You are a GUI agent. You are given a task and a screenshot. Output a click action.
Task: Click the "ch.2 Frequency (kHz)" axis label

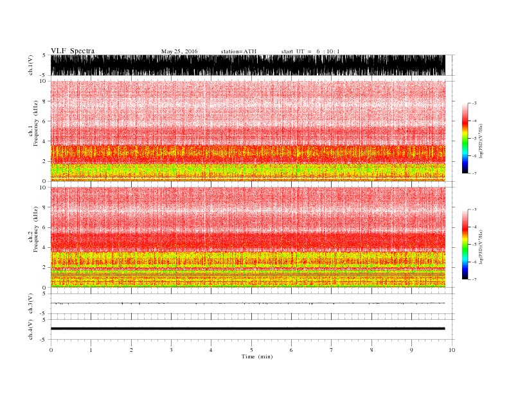tap(33, 229)
